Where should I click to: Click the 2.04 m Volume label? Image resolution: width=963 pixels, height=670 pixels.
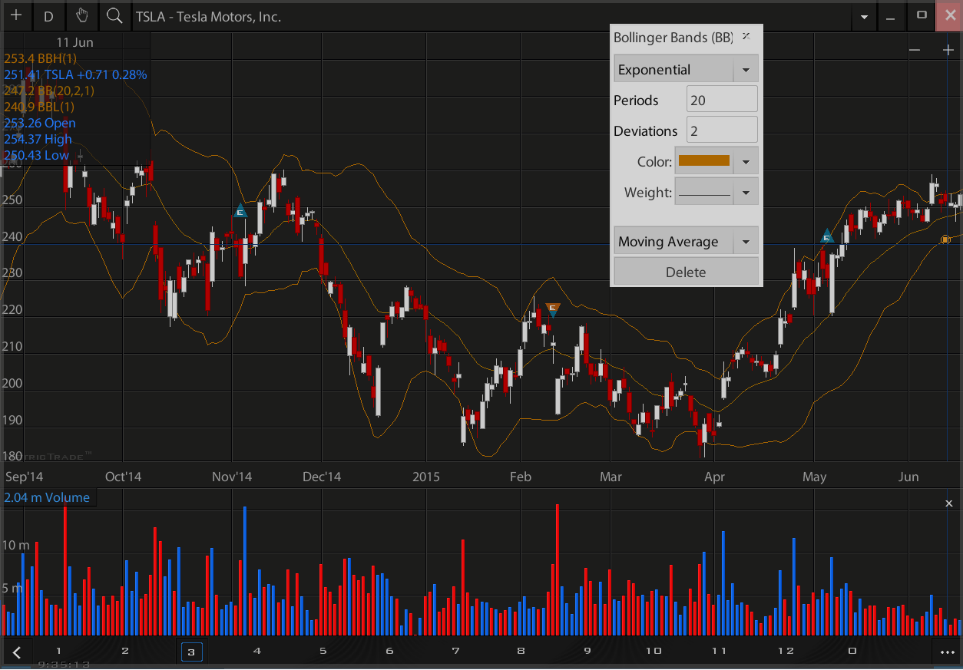[47, 497]
